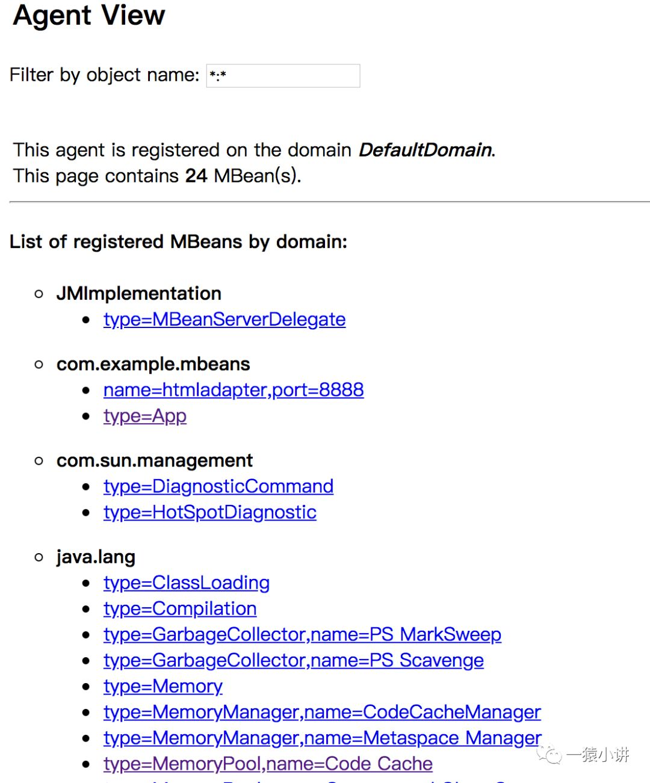Open MemoryManager CodeCacheManager link
This screenshot has width=650, height=783.
(x=322, y=712)
